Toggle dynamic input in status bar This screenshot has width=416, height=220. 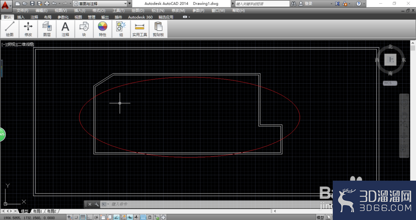[x=130, y=217]
